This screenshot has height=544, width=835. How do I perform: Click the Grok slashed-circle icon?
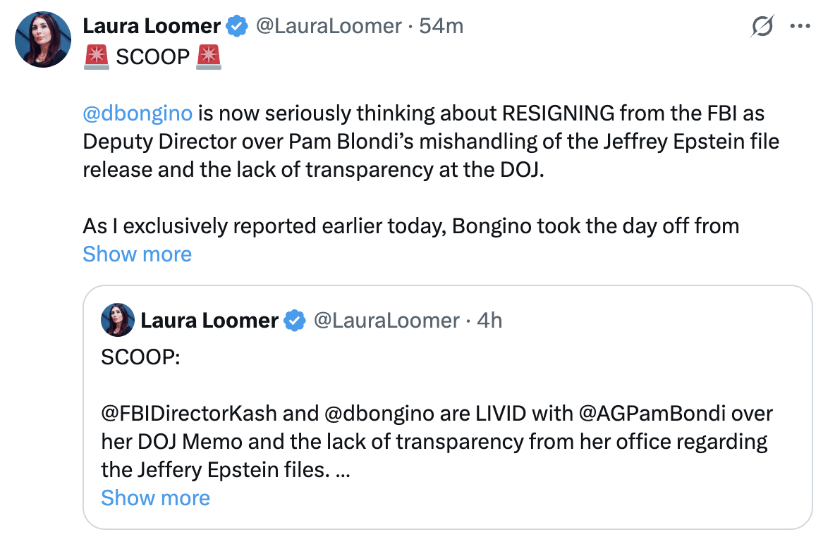pyautogui.click(x=762, y=27)
